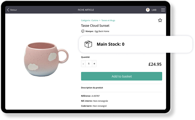Click the quantity input field
Image resolution: width=195 pixels, height=120 pixels.
click(89, 64)
